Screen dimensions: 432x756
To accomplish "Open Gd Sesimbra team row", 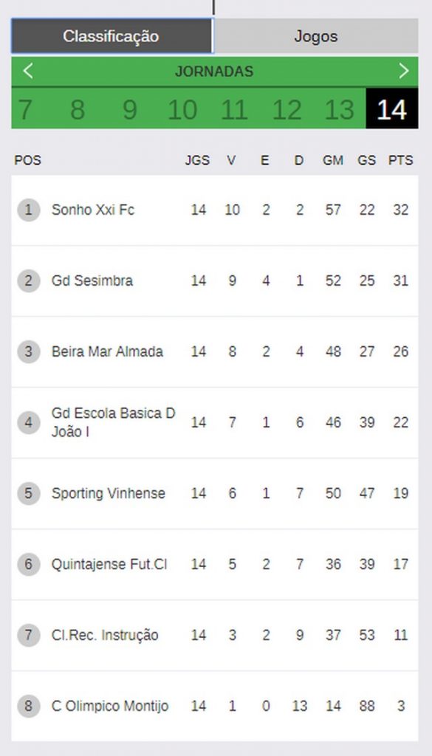I will tap(215, 281).
